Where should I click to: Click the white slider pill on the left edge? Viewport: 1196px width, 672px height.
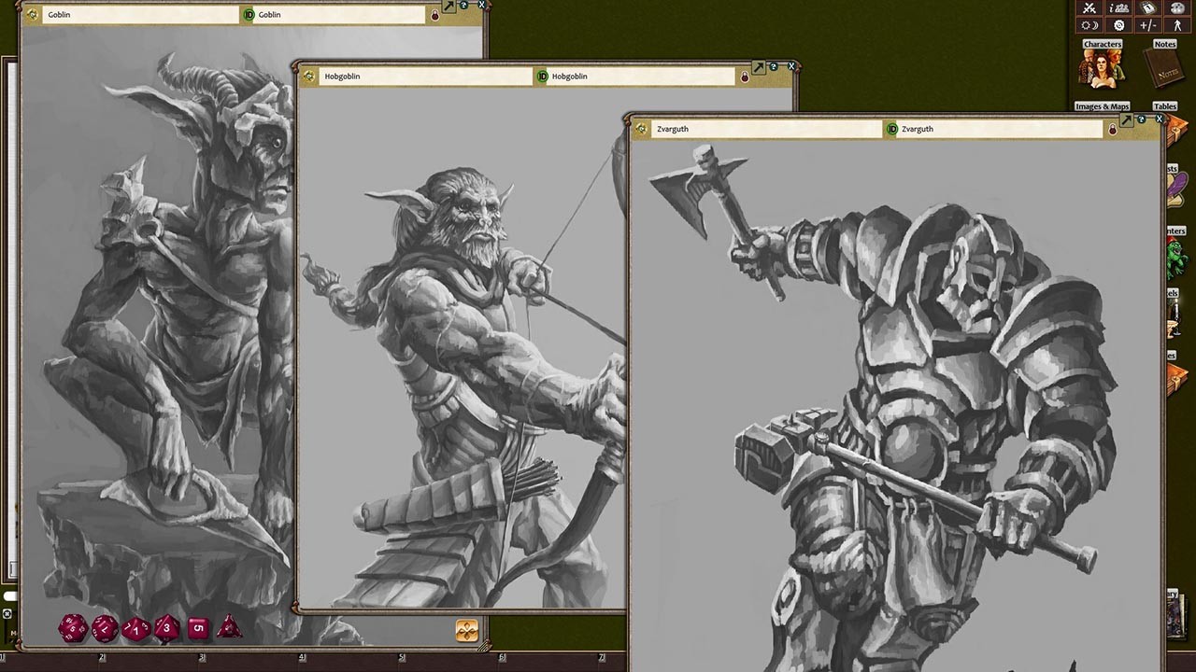coord(10,595)
